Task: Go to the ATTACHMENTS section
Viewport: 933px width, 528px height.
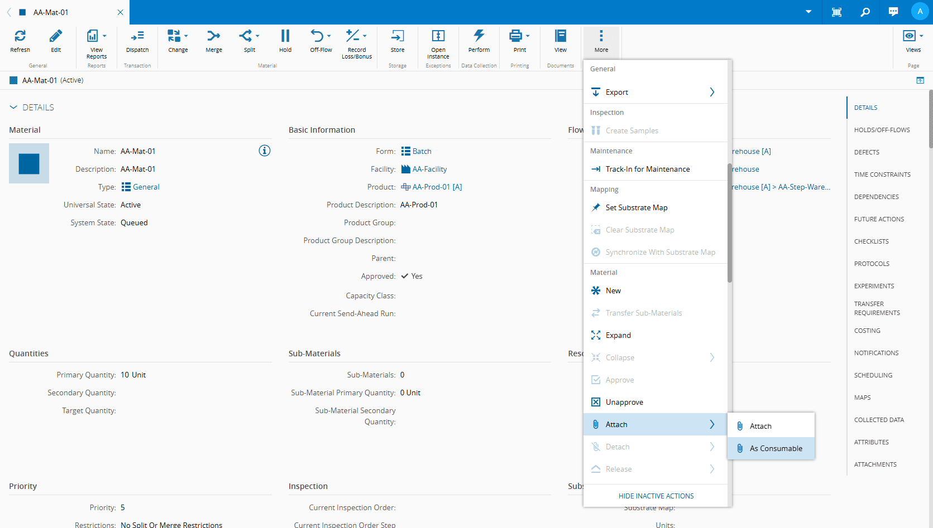Action: coord(875,464)
